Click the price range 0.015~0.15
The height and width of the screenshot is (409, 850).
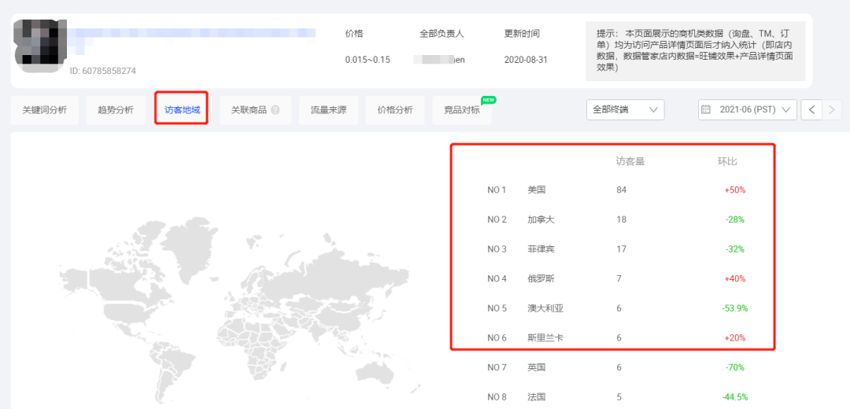coord(367,60)
